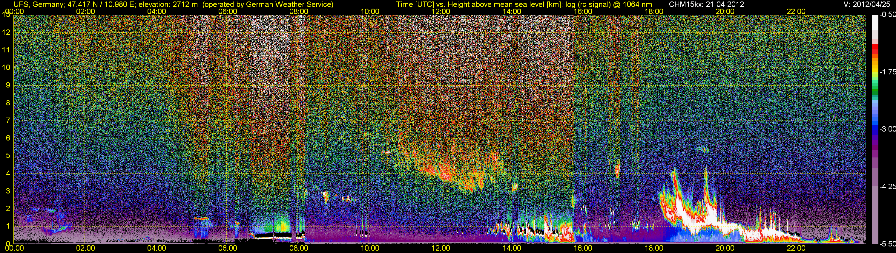Click the 10:00 label on the top time axis
Image resolution: width=896 pixels, height=253 pixels.
[370, 11]
